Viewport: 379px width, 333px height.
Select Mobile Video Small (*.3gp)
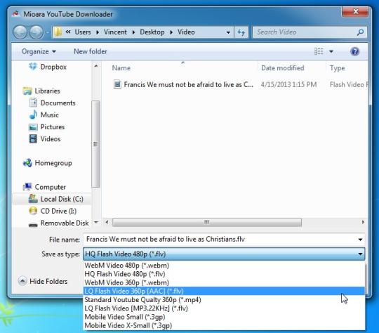point(224,317)
